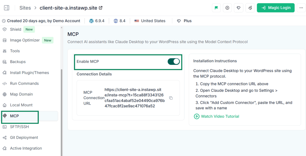This screenshot has height=156, width=306.
Task: Go to Sites breadcrumb
Action: (x=25, y=8)
